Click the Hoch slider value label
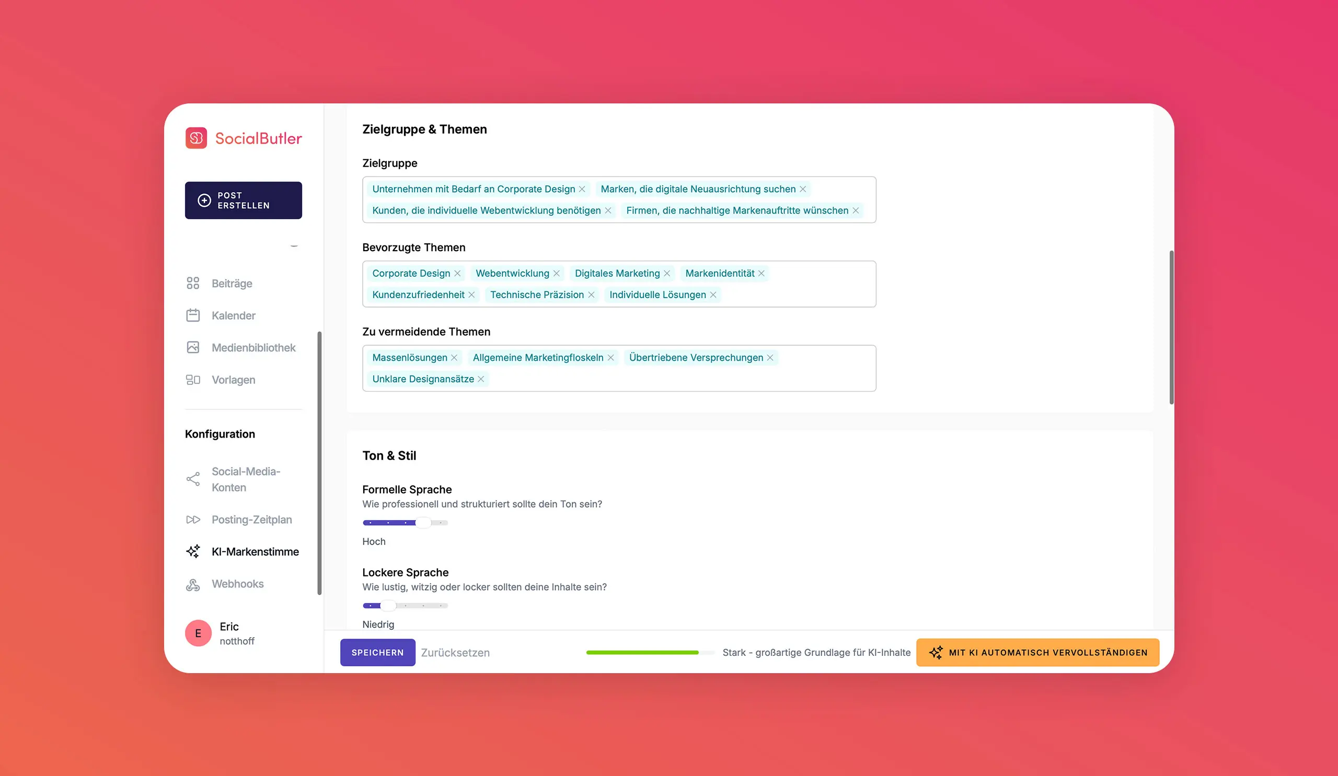 click(x=374, y=542)
